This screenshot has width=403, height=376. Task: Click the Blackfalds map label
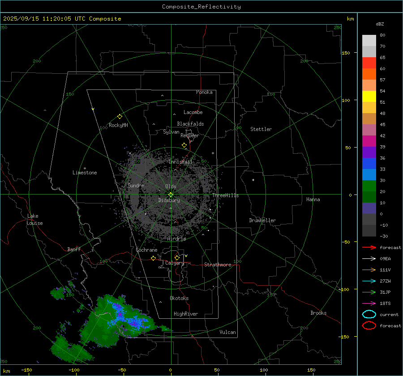pyautogui.click(x=190, y=124)
